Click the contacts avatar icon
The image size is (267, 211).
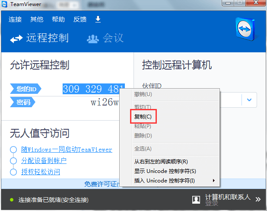196,200
